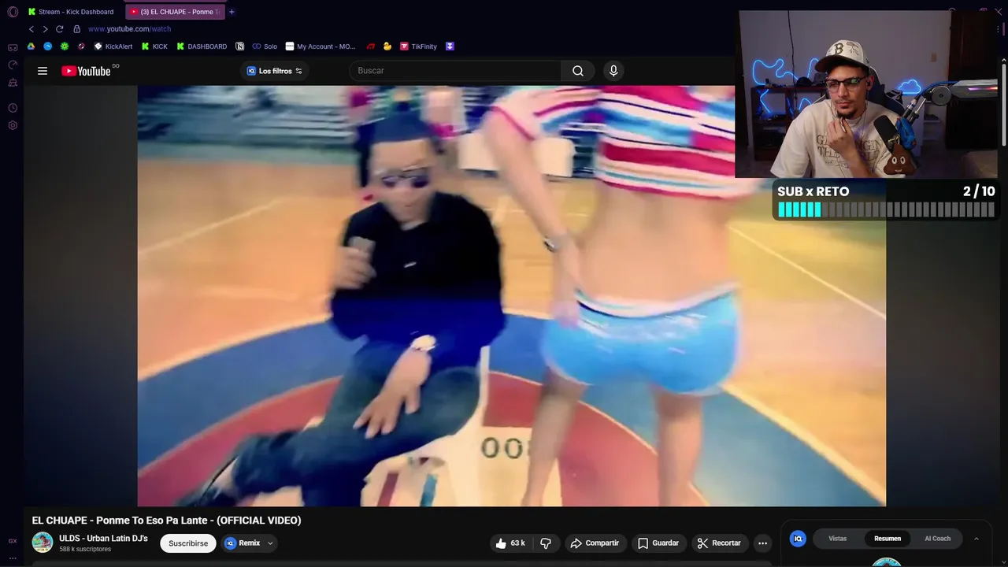Click the SUB x RETO progress bar
Screen dimensions: 1008x567
pyautogui.click(x=886, y=209)
